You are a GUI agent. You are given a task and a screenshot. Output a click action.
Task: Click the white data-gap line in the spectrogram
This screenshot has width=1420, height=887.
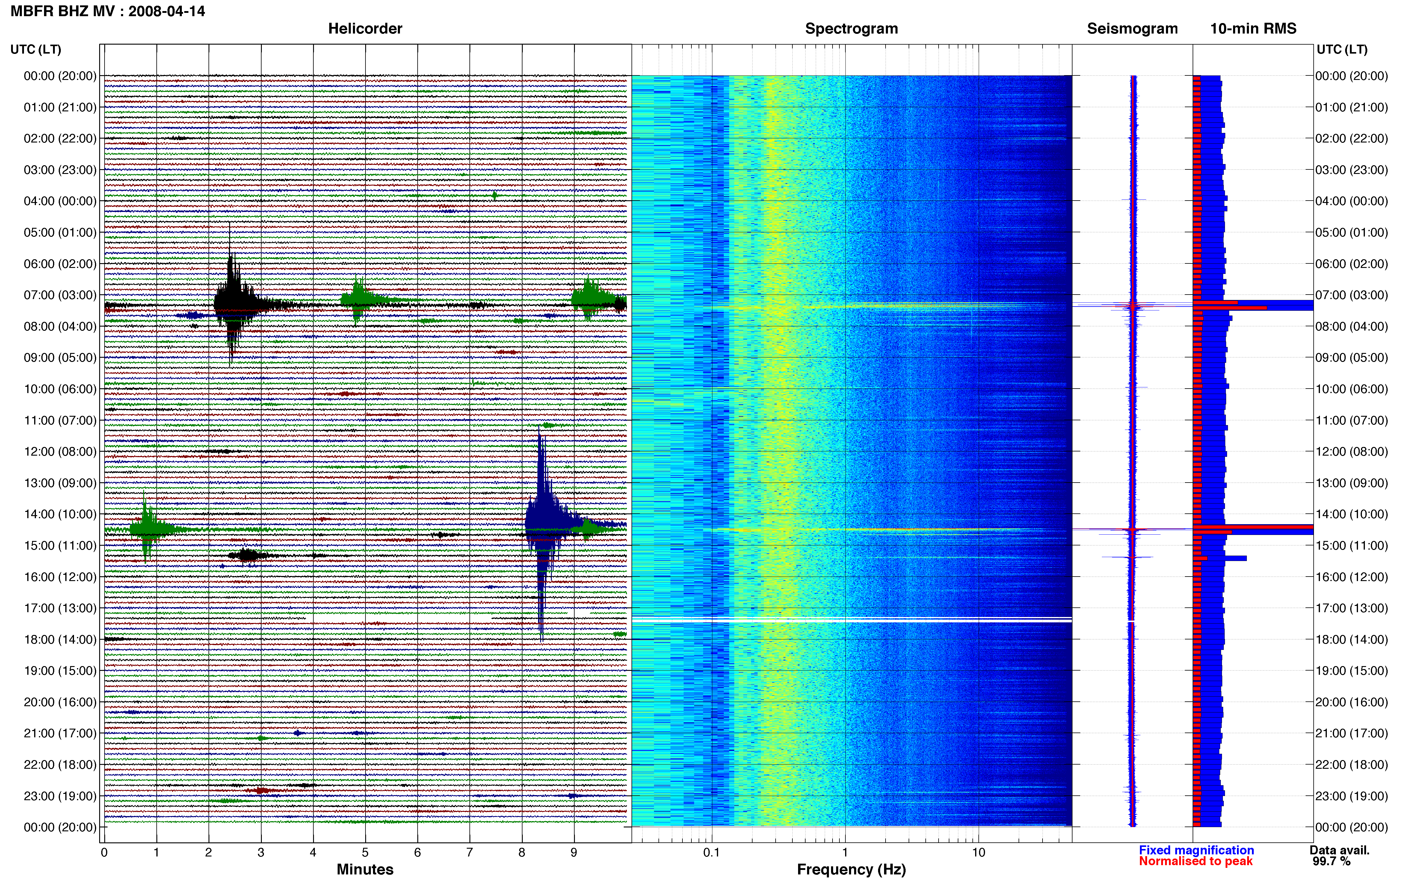[x=851, y=619]
